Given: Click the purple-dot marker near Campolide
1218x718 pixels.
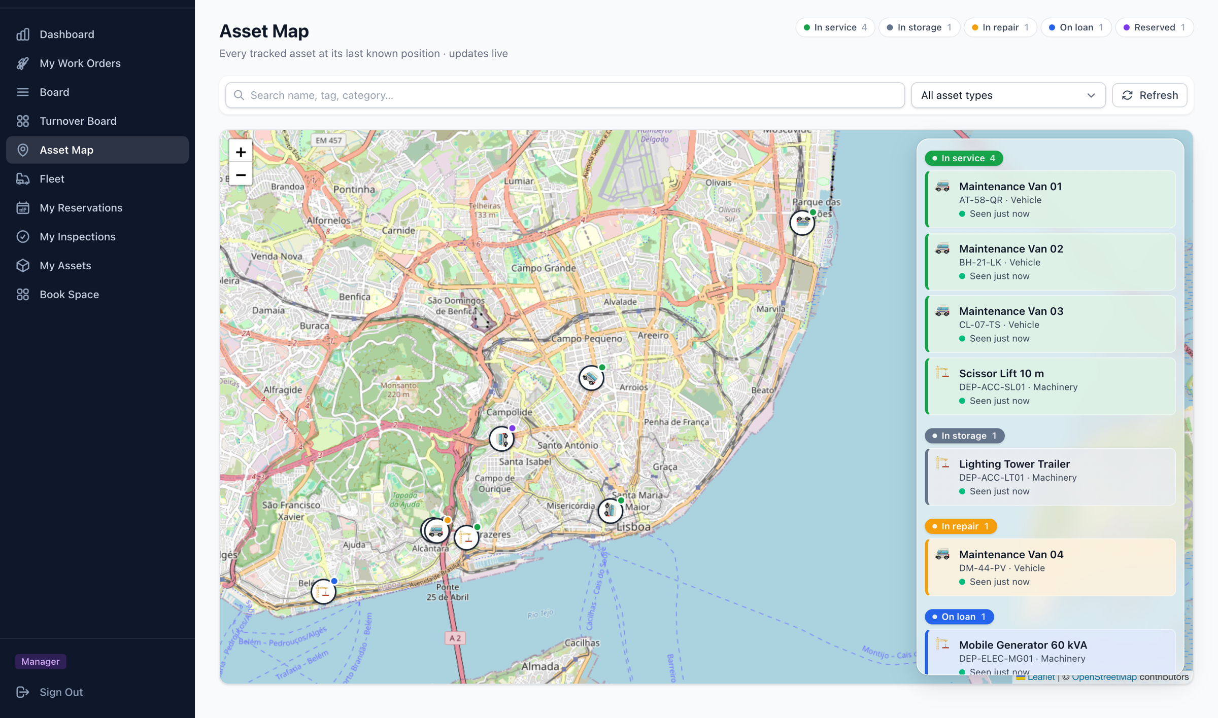Looking at the screenshot, I should pos(502,439).
